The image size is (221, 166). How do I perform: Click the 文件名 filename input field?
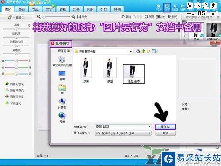(x=123, y=127)
